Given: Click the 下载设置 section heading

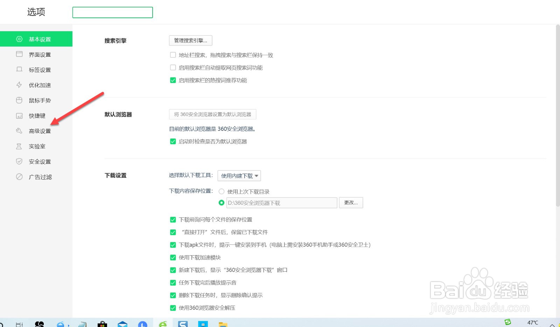Looking at the screenshot, I should (115, 175).
